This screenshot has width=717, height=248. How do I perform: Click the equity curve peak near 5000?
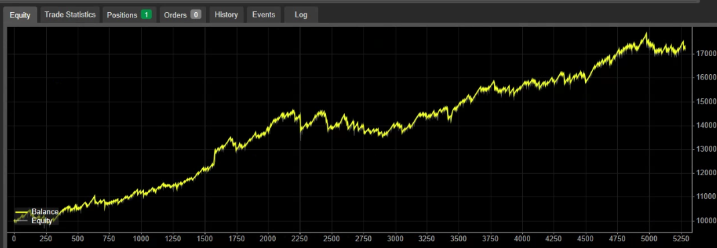click(646, 34)
